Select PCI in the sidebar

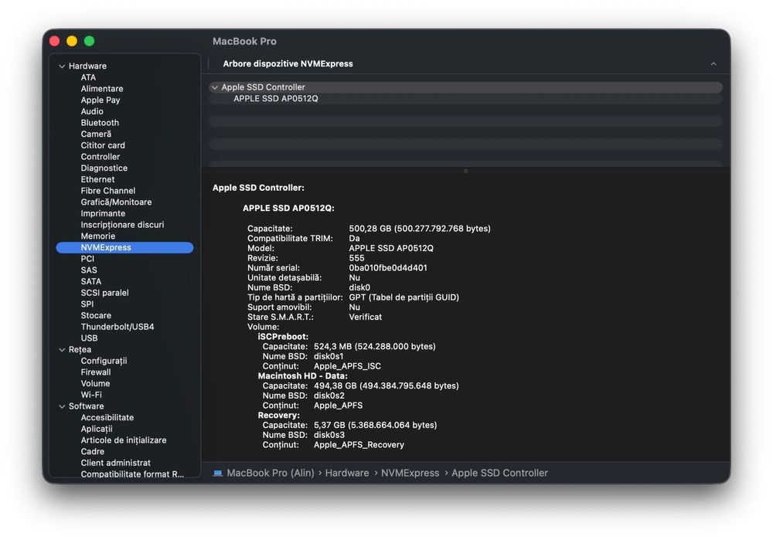coord(87,259)
